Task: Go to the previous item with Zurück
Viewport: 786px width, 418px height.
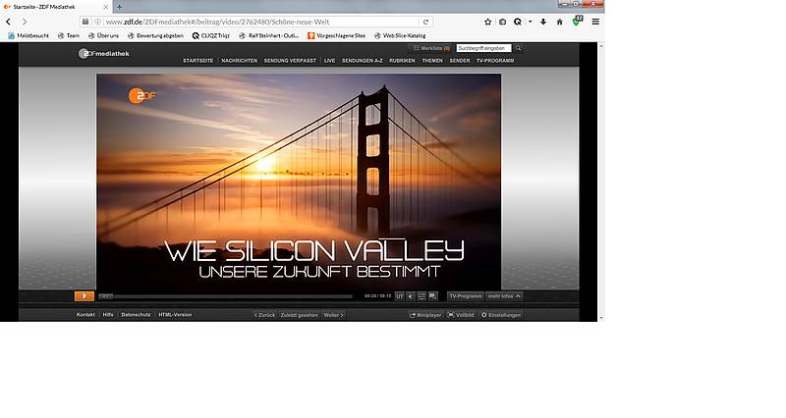Action: 264,315
